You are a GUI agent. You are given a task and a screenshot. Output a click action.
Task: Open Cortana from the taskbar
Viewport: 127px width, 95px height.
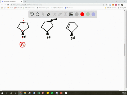(11, 93)
